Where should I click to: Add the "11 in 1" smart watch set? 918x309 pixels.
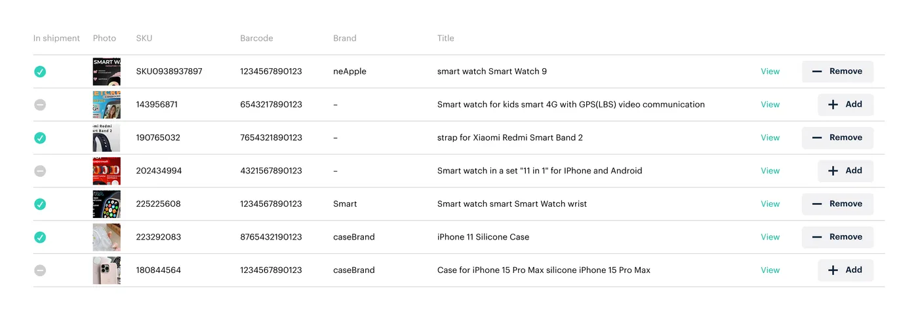tap(845, 171)
